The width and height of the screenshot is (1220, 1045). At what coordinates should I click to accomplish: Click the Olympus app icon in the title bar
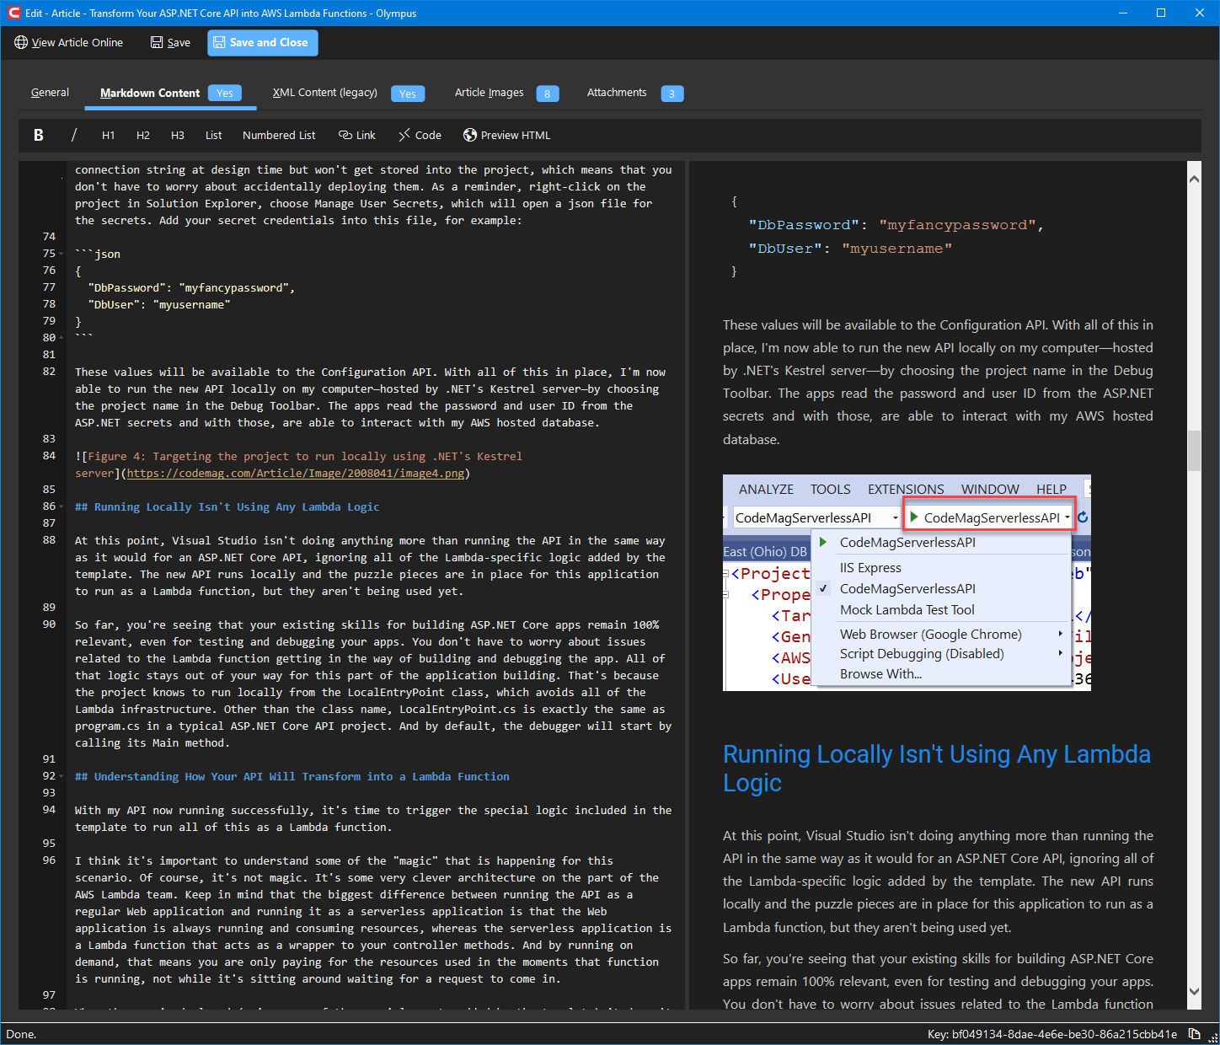click(13, 13)
